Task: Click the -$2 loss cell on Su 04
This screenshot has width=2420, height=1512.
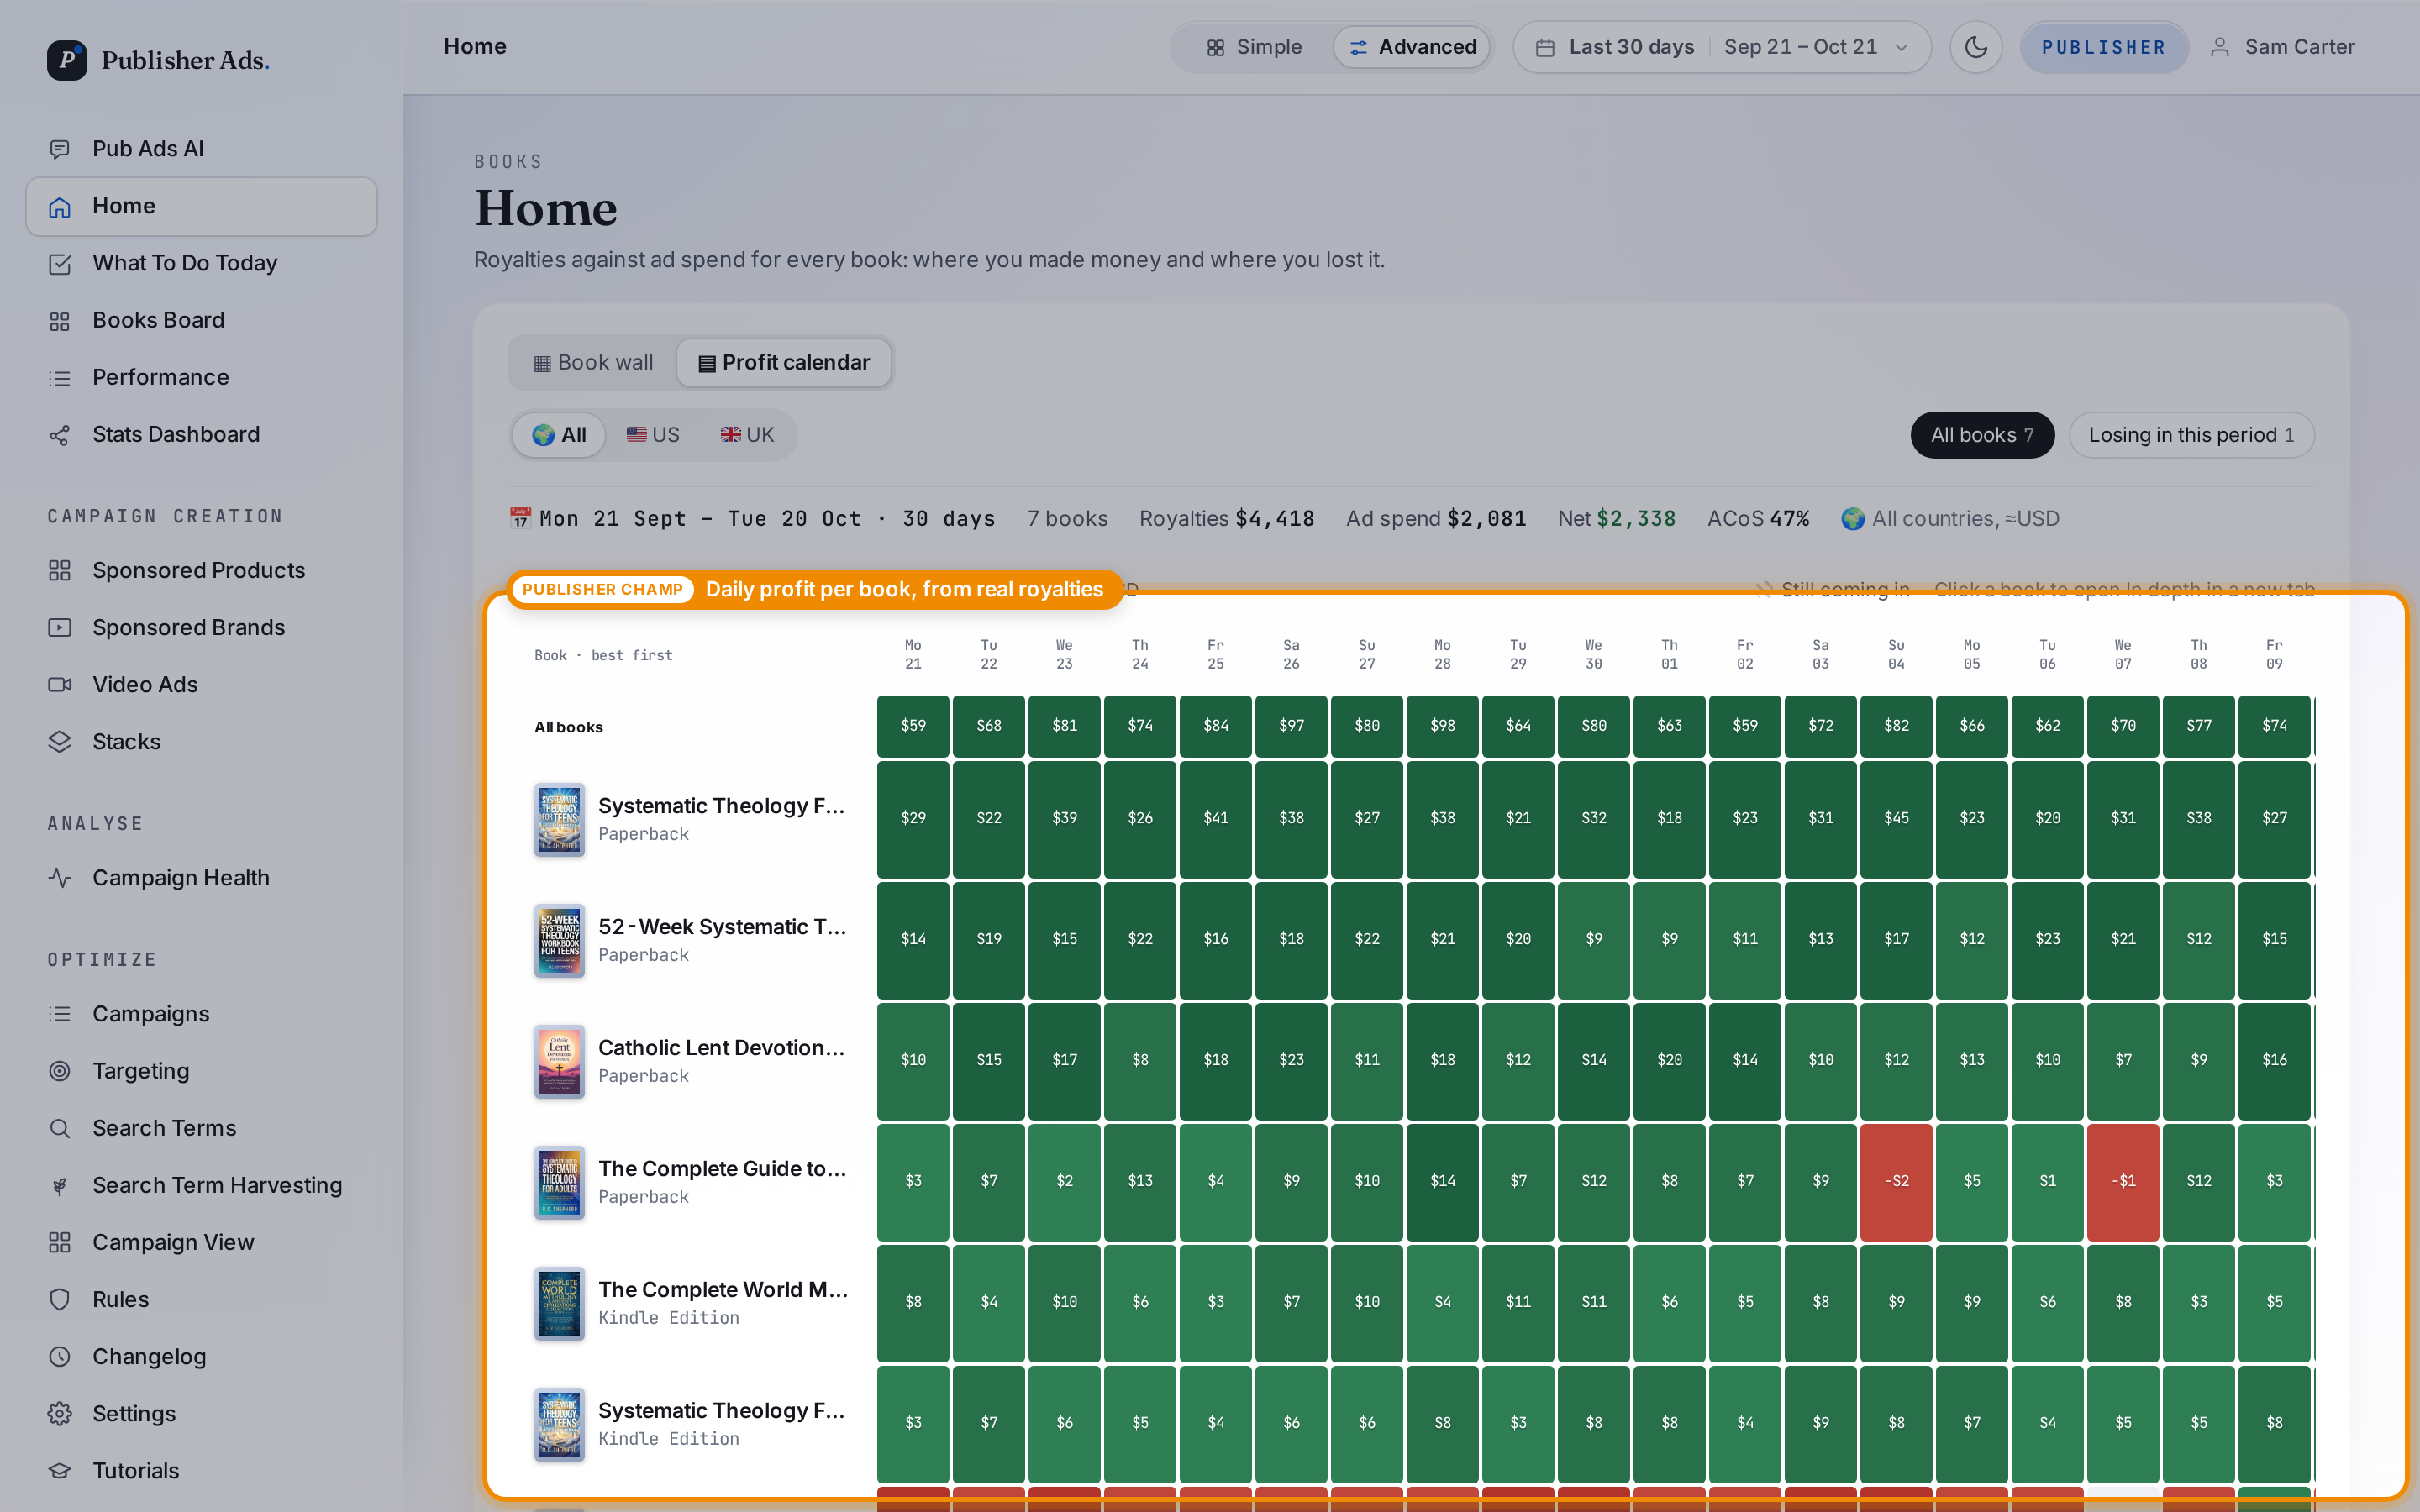Action: (x=1896, y=1181)
